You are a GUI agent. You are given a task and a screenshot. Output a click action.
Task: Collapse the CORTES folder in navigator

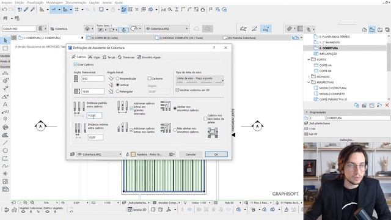pyautogui.click(x=309, y=60)
